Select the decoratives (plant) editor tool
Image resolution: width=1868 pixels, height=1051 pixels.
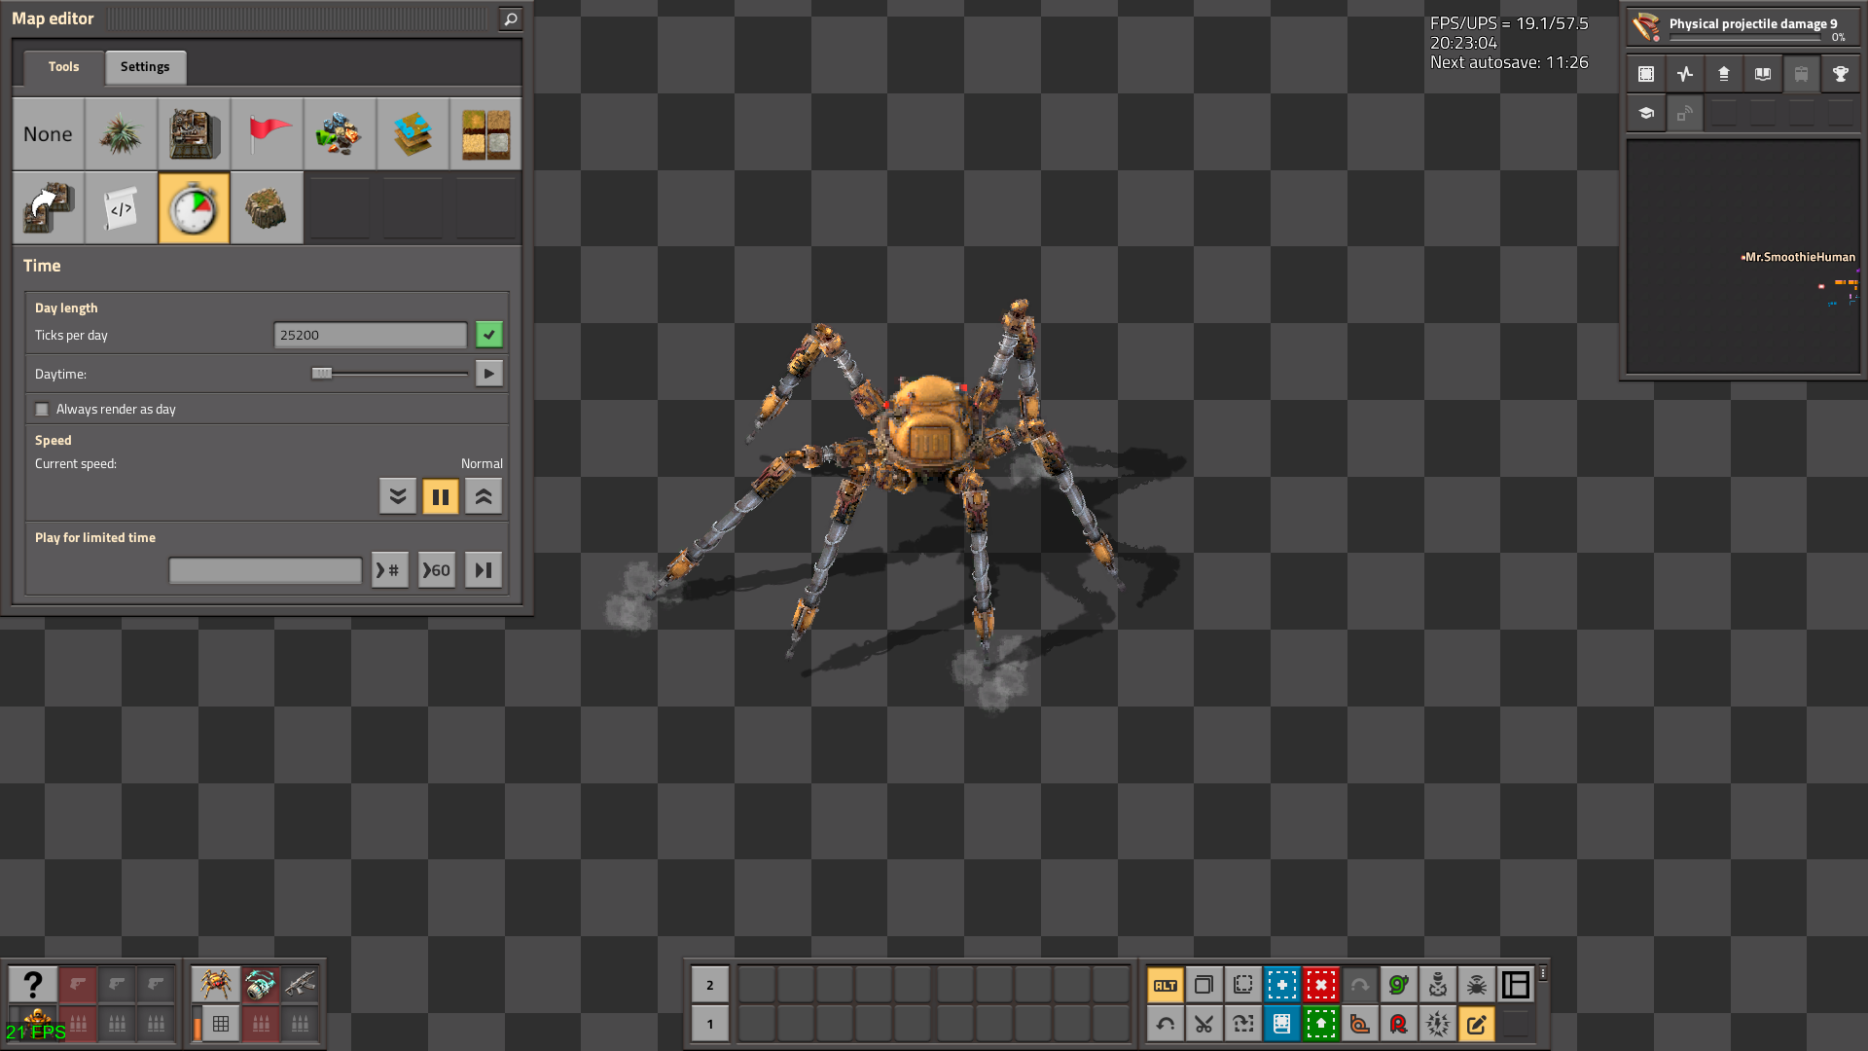point(121,134)
